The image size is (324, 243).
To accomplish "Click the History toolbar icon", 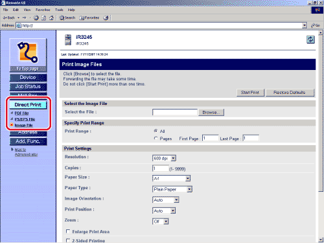I will (106, 17).
